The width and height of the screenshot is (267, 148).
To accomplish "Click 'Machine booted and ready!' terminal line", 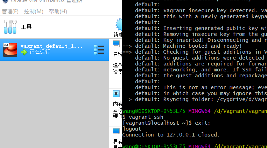I will coord(182,46).
